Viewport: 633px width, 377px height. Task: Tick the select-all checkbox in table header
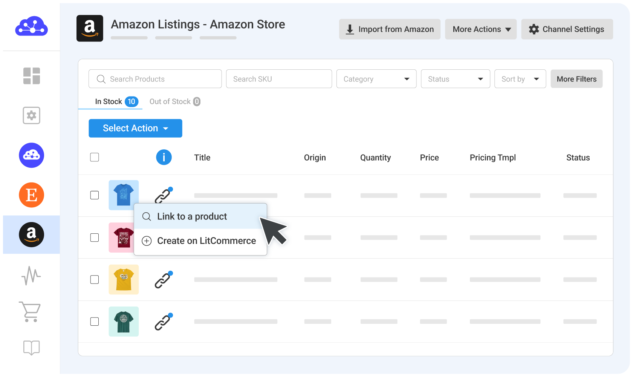coord(95,157)
